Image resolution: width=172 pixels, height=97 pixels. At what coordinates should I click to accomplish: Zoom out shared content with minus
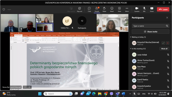tap(25, 87)
